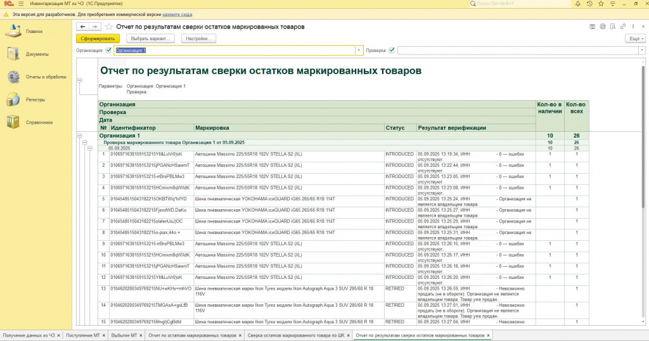Close the Сверка остатков по ШК tab

[x=349, y=336]
